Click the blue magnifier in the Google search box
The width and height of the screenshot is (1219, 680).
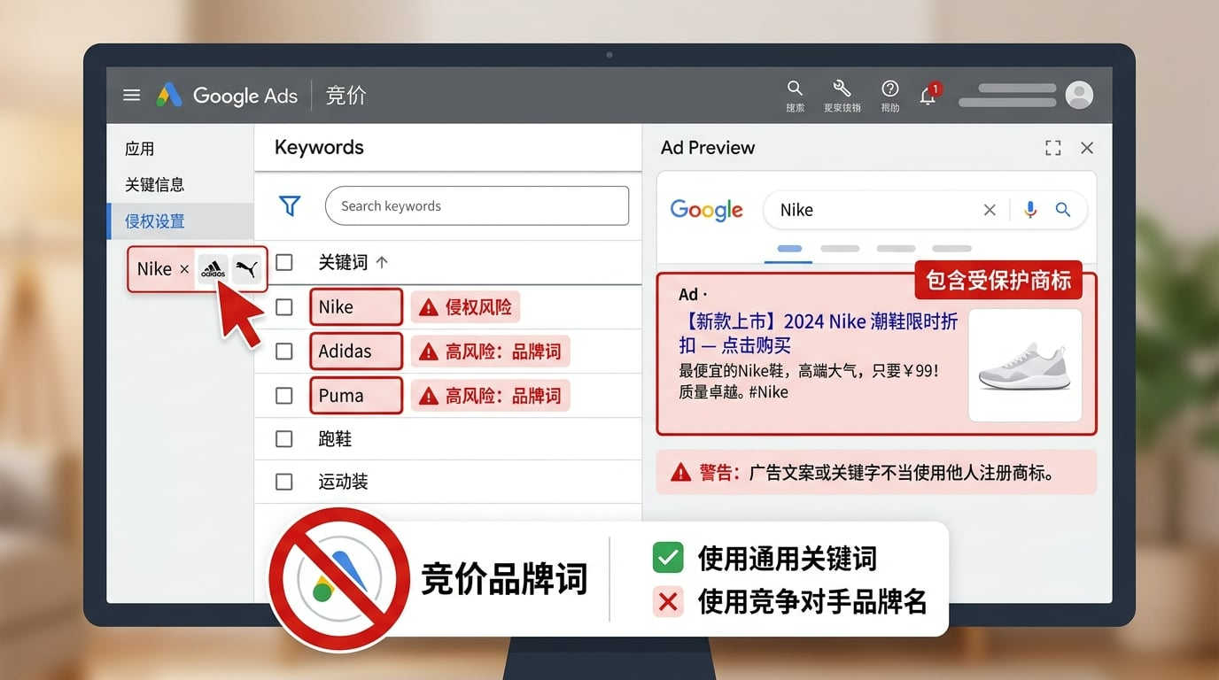(x=1063, y=210)
